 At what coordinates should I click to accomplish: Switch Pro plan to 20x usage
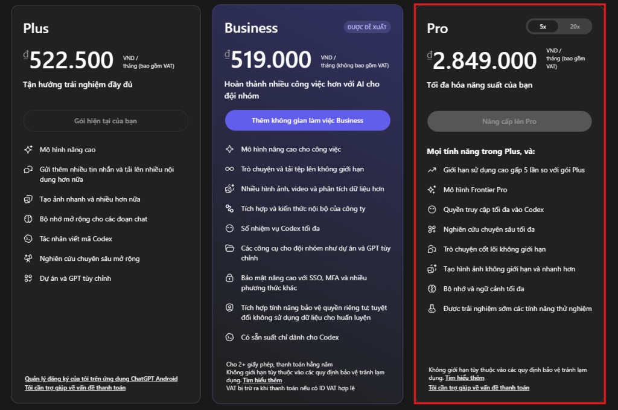575,27
